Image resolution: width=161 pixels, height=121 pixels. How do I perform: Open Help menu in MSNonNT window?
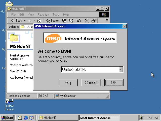pos(66,15)
